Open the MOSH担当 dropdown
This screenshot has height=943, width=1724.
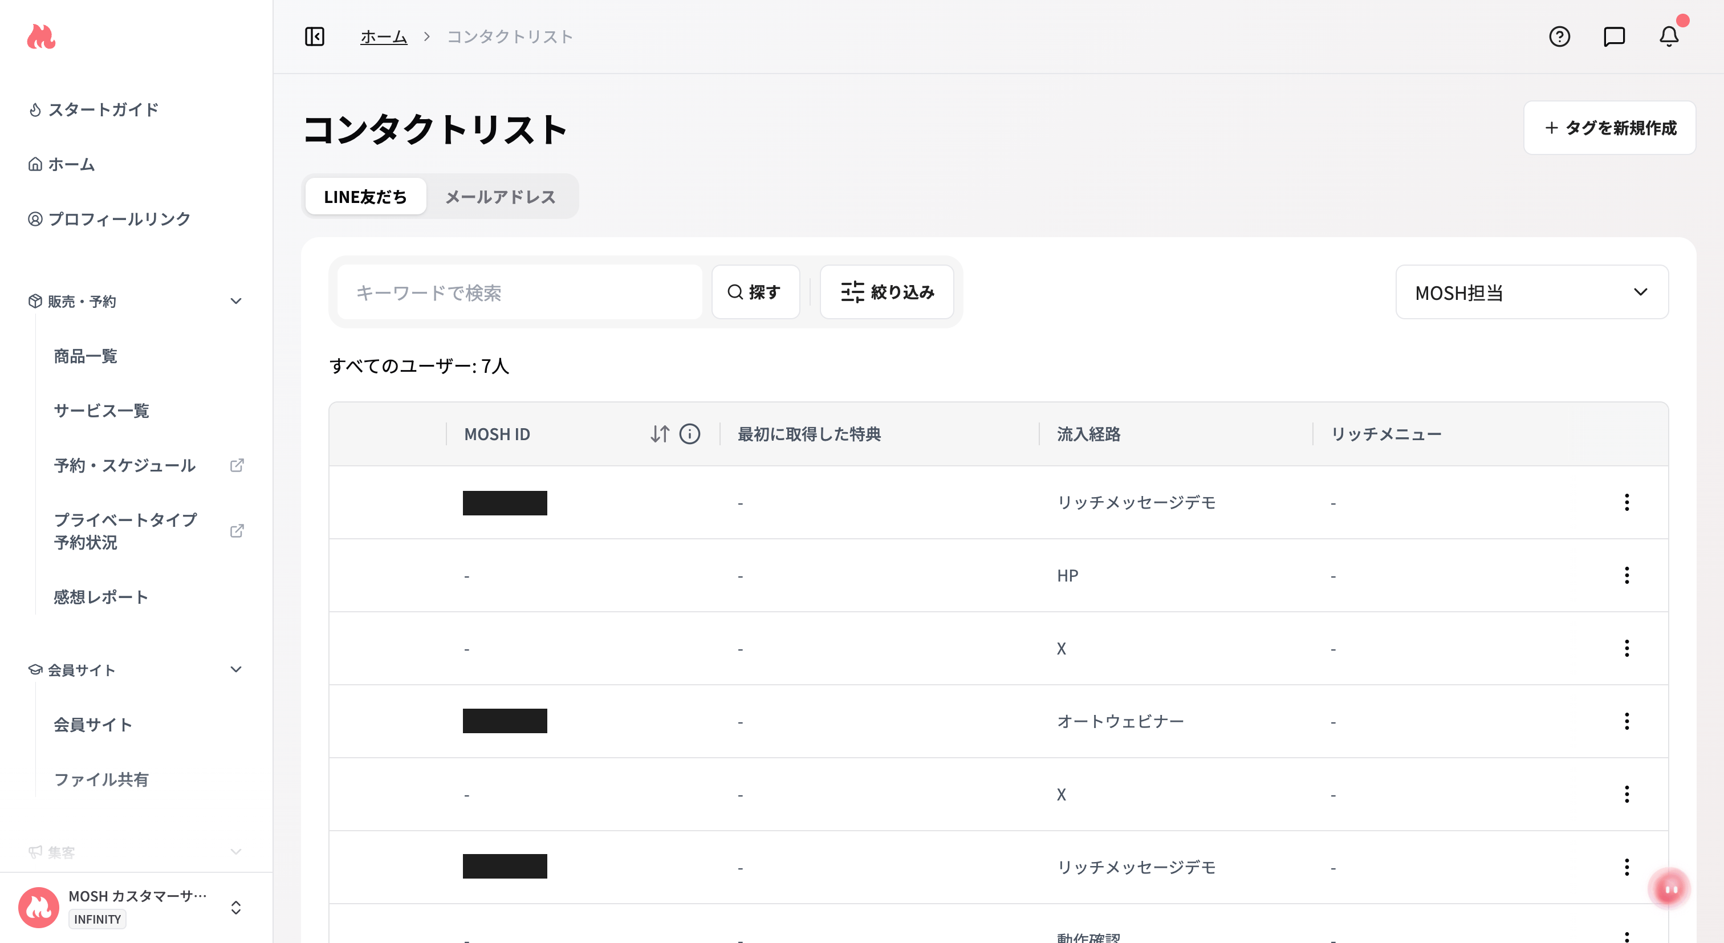click(x=1532, y=292)
